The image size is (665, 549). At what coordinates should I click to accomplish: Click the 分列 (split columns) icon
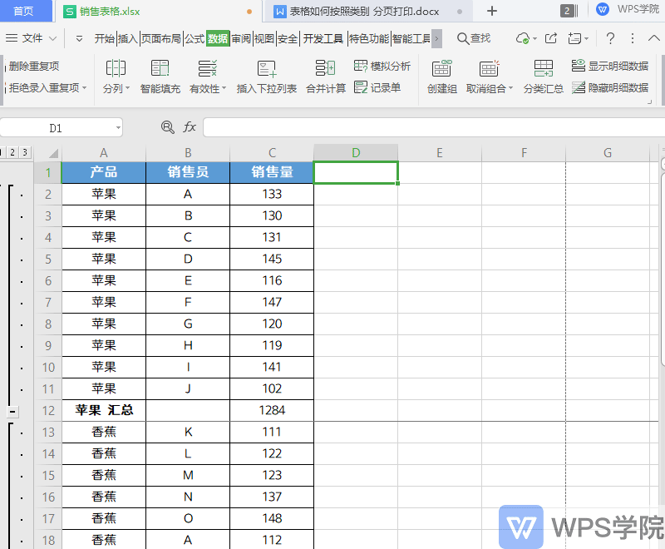[116, 68]
